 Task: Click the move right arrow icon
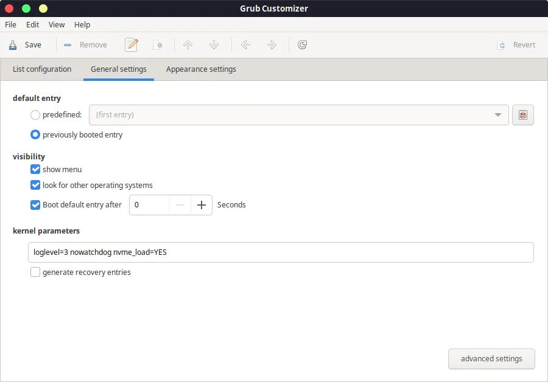272,44
